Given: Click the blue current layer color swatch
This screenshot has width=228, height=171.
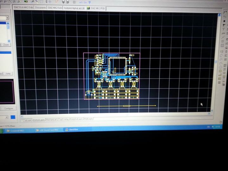Looking at the screenshot, I should coord(13,117).
